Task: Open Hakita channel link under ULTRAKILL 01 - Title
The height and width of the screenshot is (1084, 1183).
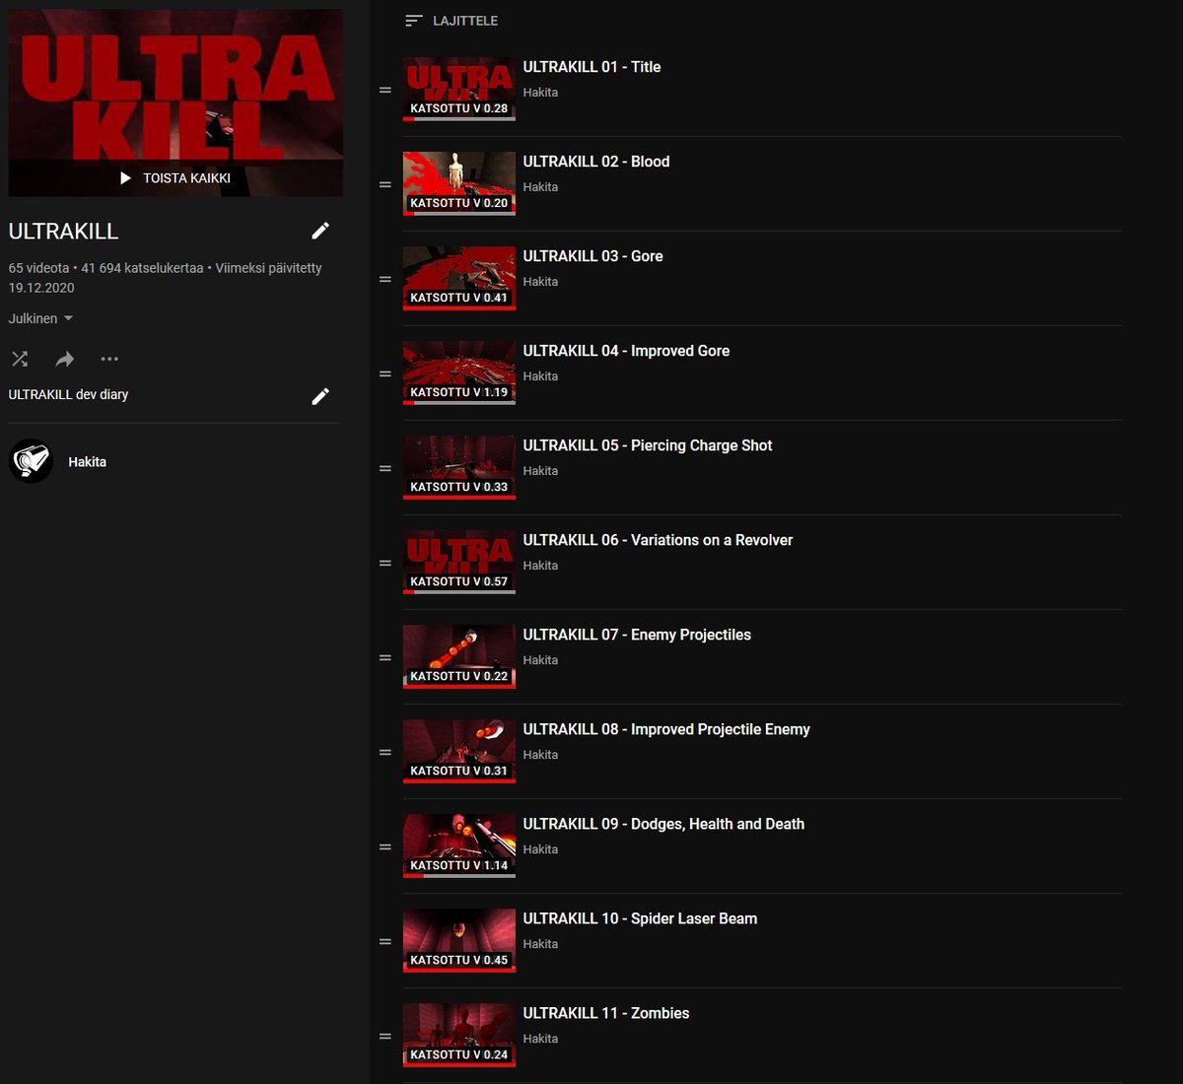Action: click(x=540, y=93)
